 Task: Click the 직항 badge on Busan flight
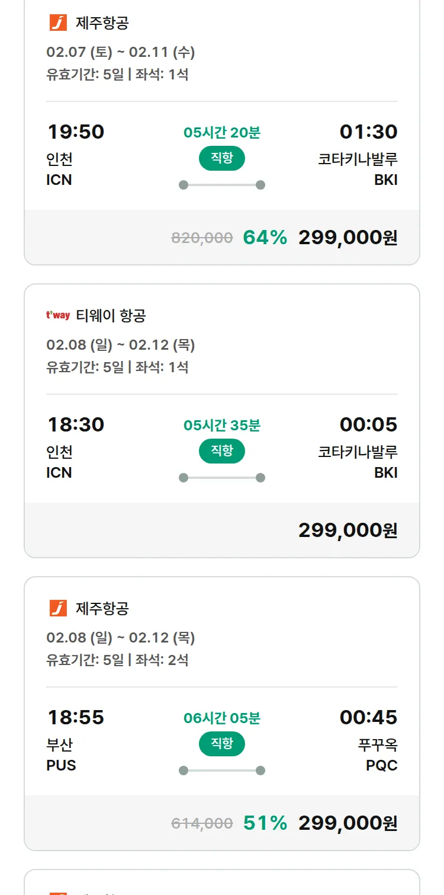click(x=221, y=744)
